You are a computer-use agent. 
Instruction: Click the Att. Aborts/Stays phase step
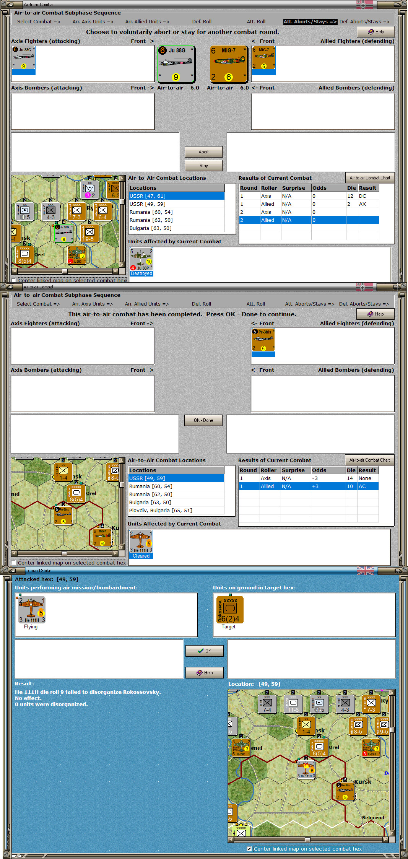310,22
